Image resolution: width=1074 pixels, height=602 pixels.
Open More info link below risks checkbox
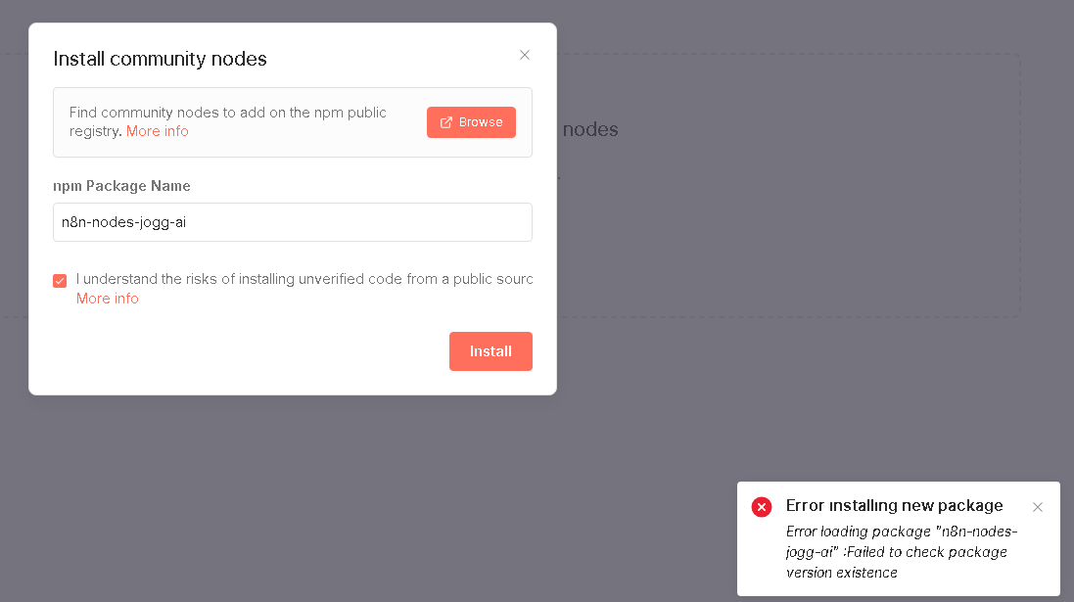click(108, 299)
